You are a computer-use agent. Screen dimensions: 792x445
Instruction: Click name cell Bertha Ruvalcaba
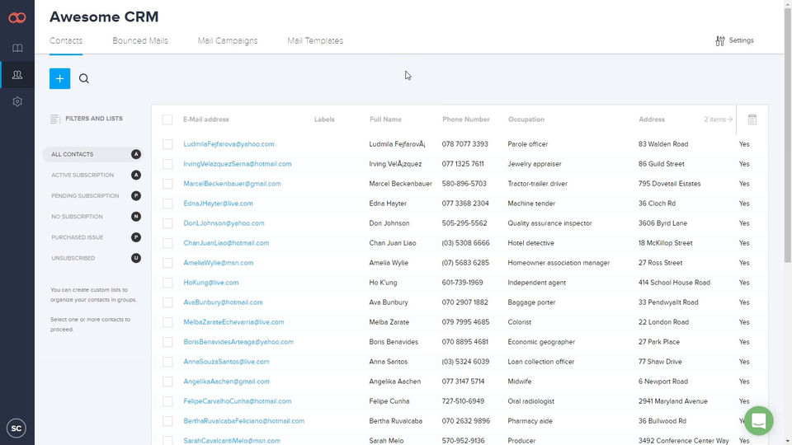coord(395,421)
